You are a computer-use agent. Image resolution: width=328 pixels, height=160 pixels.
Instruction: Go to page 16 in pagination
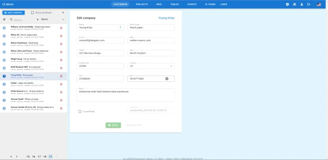click(x=34, y=157)
